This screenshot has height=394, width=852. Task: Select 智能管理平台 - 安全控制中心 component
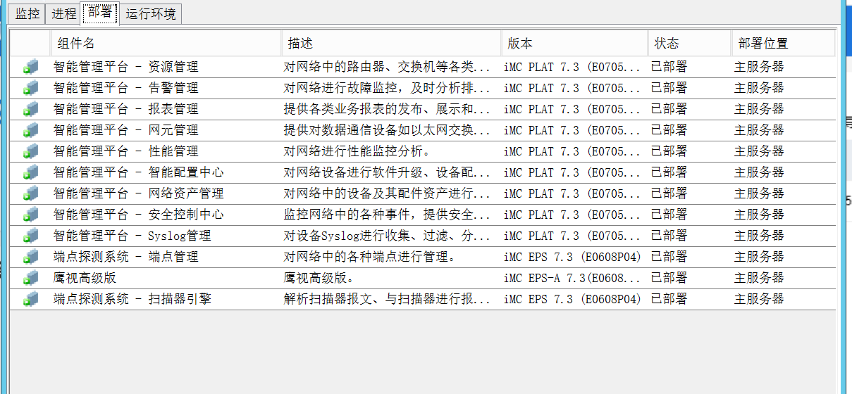tap(139, 215)
